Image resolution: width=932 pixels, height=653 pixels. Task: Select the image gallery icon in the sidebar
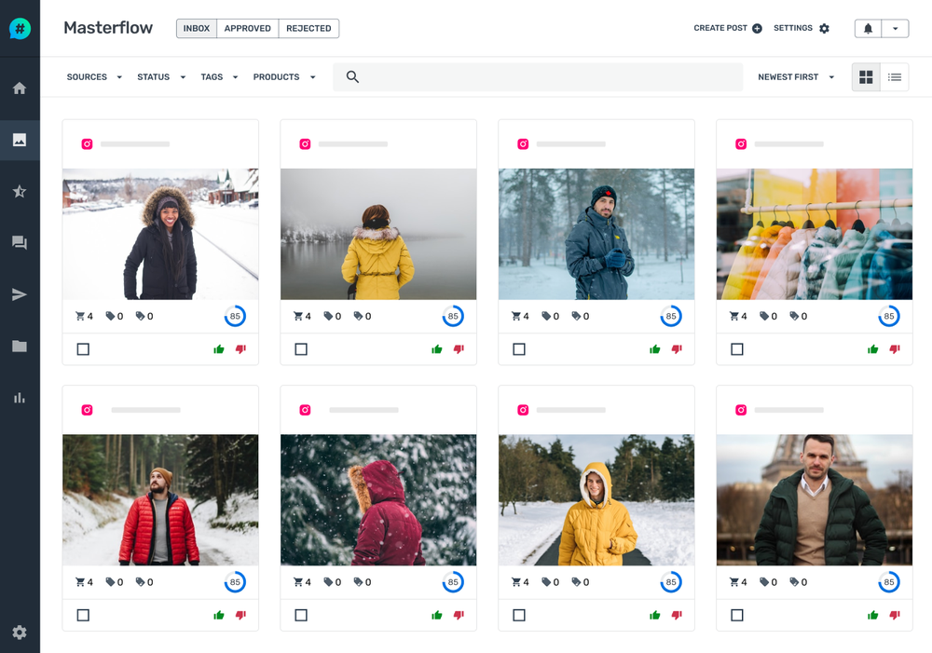20,141
